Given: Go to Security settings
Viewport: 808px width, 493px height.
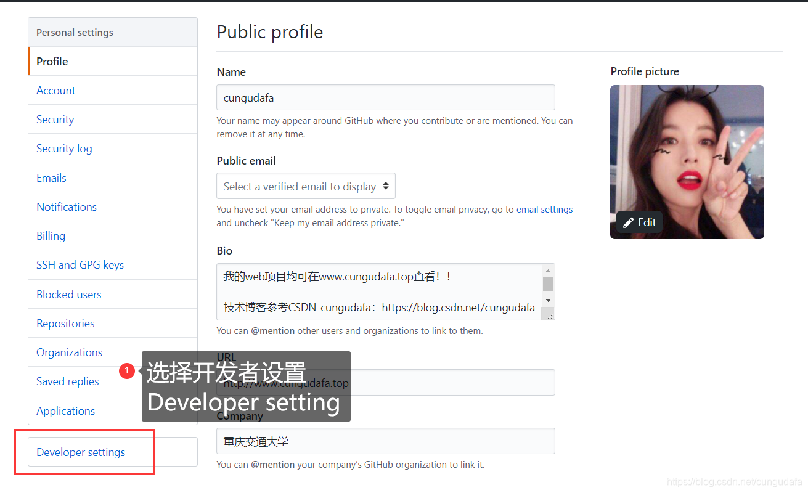Looking at the screenshot, I should click(x=113, y=120).
